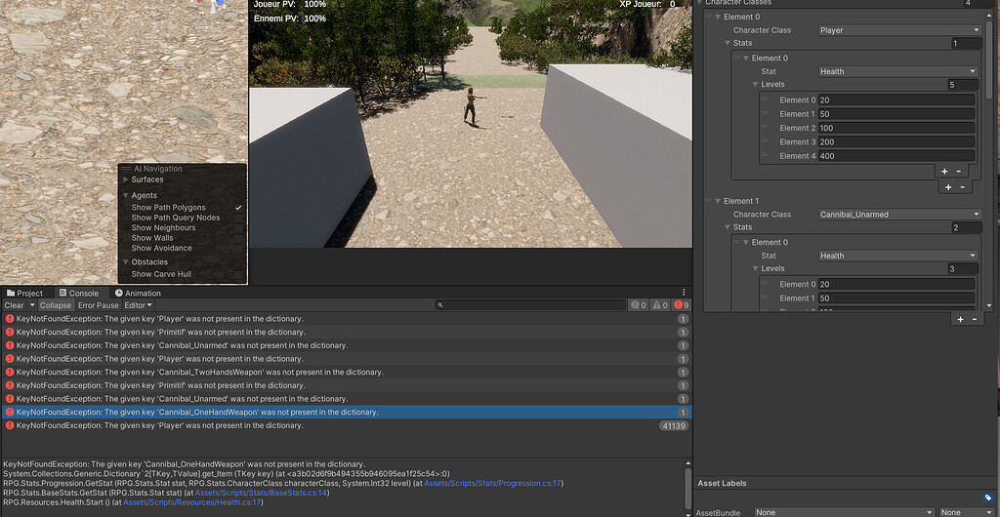The height and width of the screenshot is (517, 1000).
Task: Click the Clear console button
Action: 14,305
